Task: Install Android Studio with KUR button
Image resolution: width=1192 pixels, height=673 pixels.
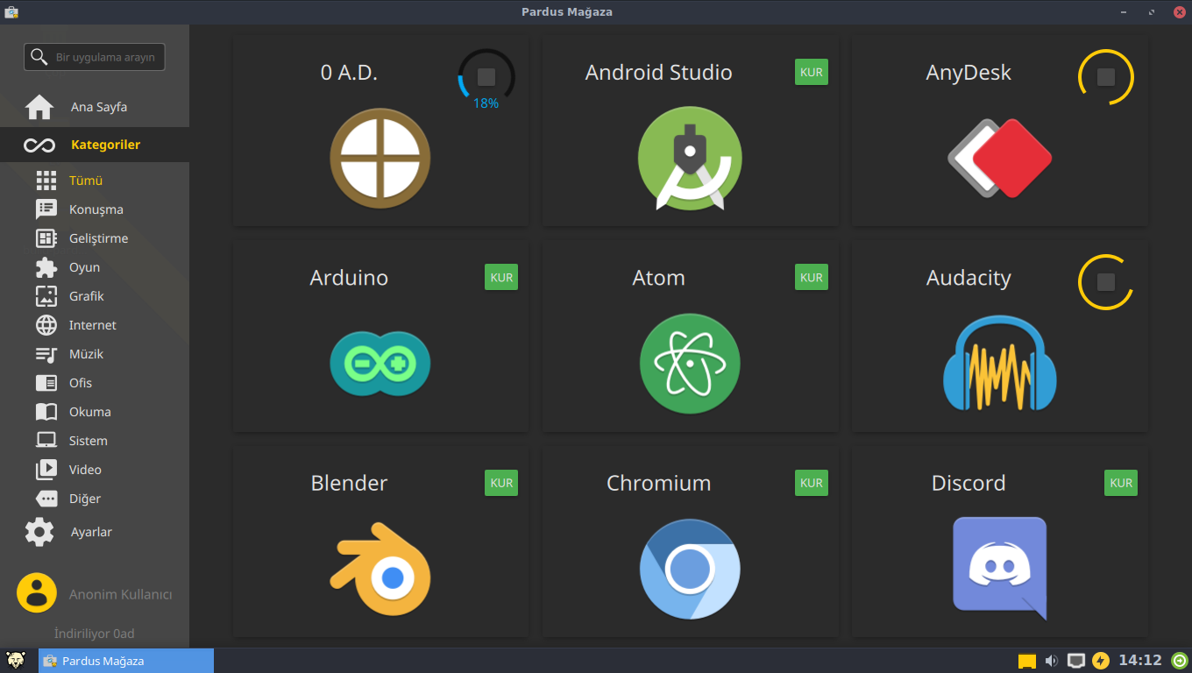Action: (812, 72)
